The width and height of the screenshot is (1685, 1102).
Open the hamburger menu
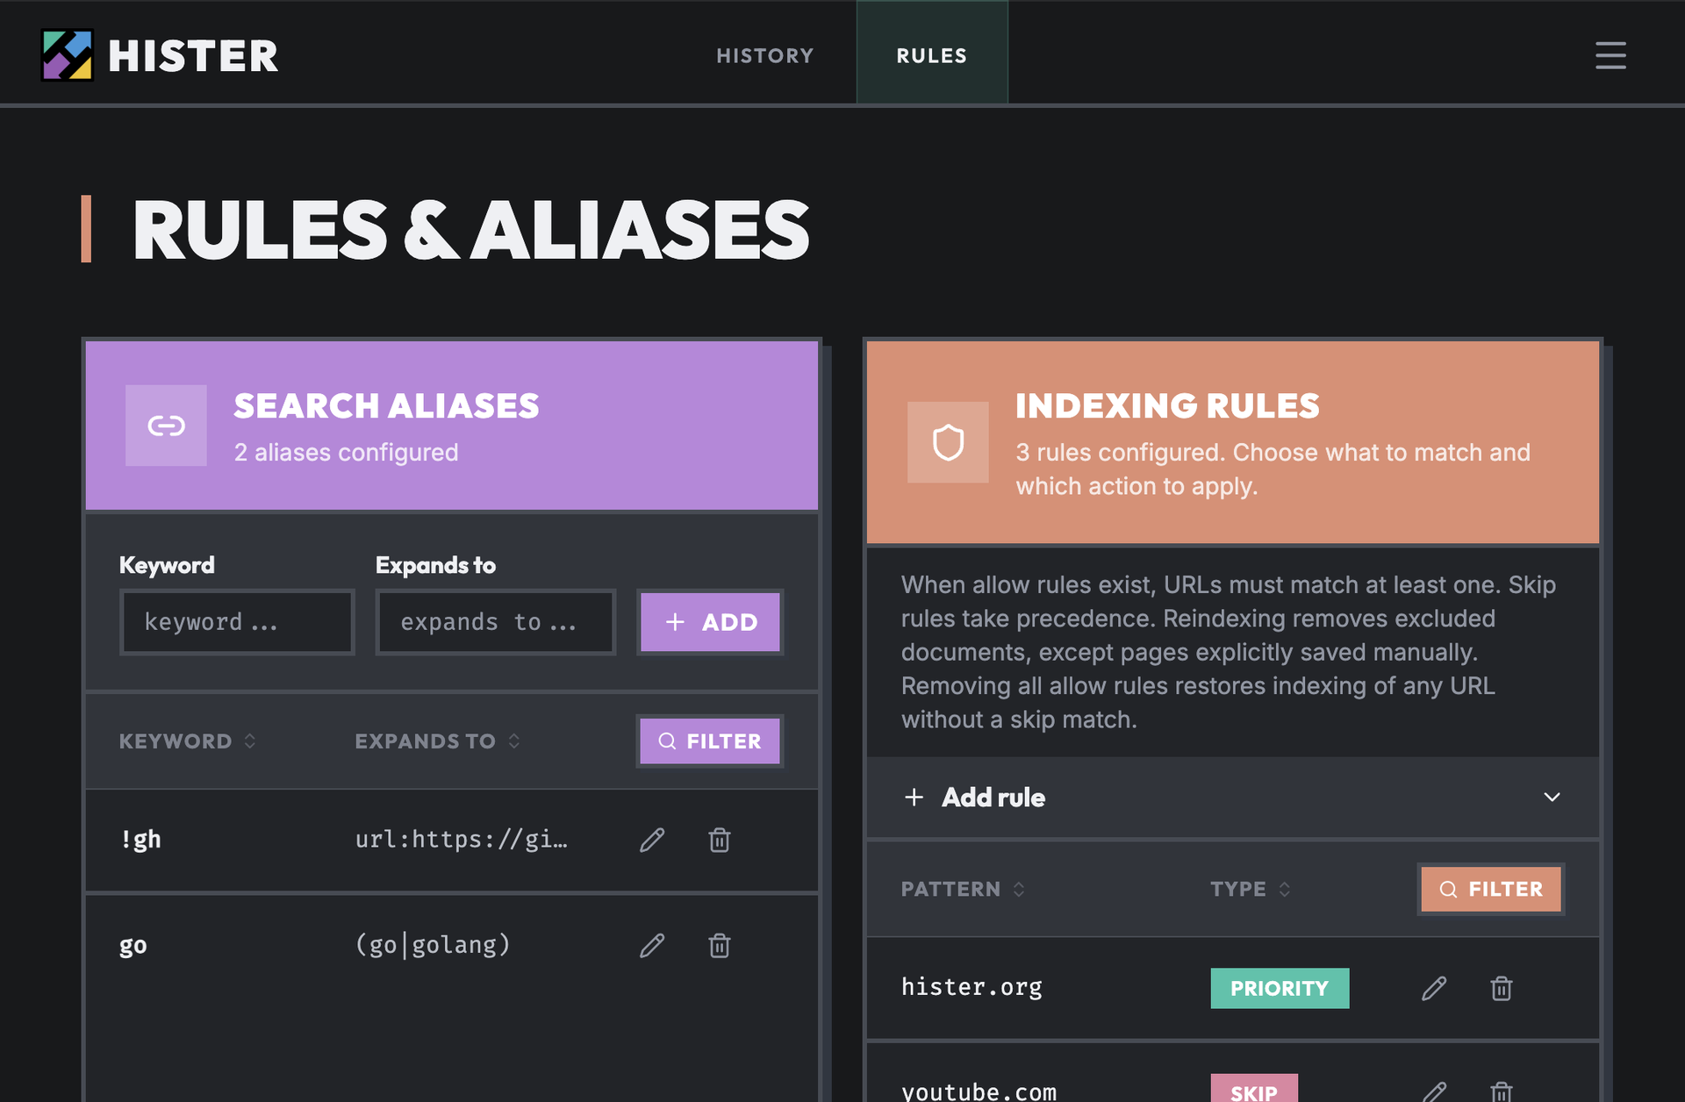coord(1610,55)
